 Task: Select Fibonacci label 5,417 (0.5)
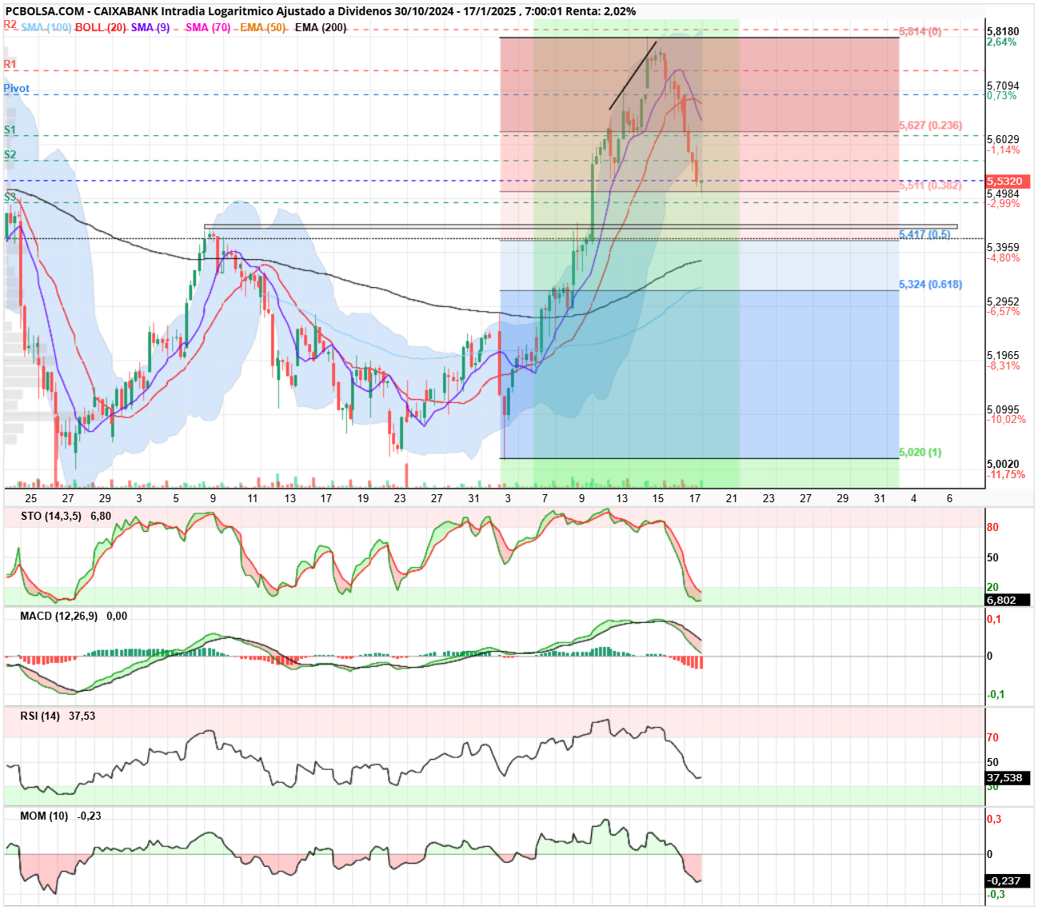pos(924,234)
